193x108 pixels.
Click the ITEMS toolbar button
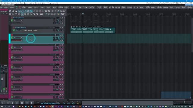(42, 7)
